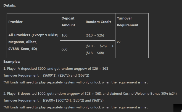The image size is (182, 112).
Task: Click the "Provider" column header
Action: tap(15, 22)
